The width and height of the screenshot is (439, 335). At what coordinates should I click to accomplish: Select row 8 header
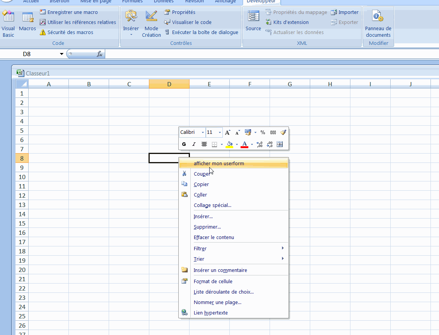pos(22,158)
